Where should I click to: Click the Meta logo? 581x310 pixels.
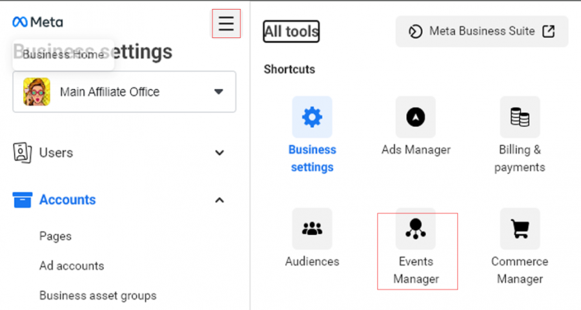click(38, 22)
